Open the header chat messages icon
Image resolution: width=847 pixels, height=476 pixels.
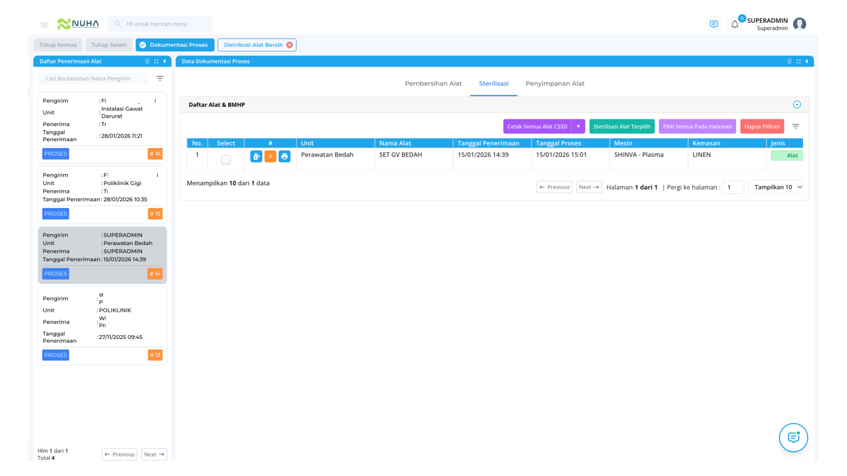coord(714,24)
